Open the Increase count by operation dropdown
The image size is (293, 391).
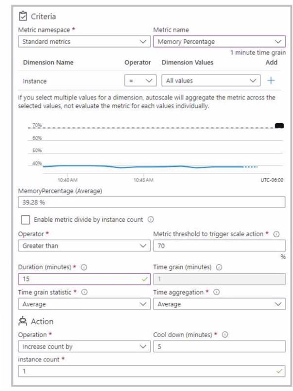84,346
